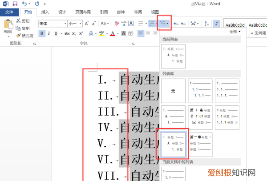The width and height of the screenshot is (267, 181).
Task: Click the 粘贴 paste icon
Action: tap(8, 24)
